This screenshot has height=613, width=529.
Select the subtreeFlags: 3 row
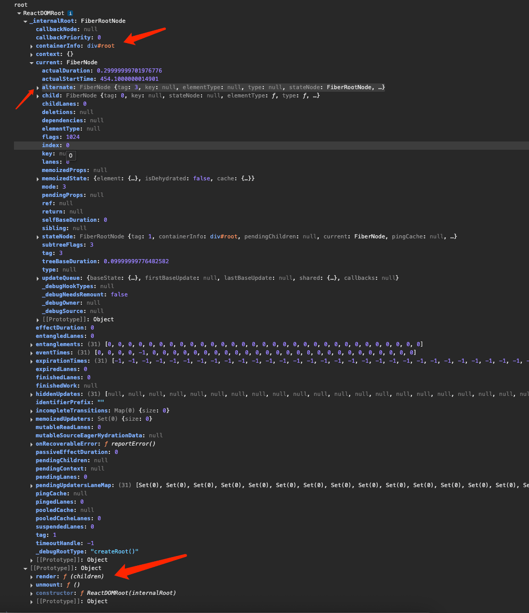[x=68, y=245]
